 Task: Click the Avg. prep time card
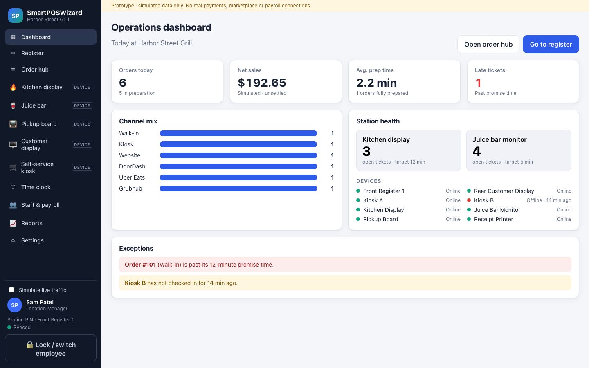(405, 81)
